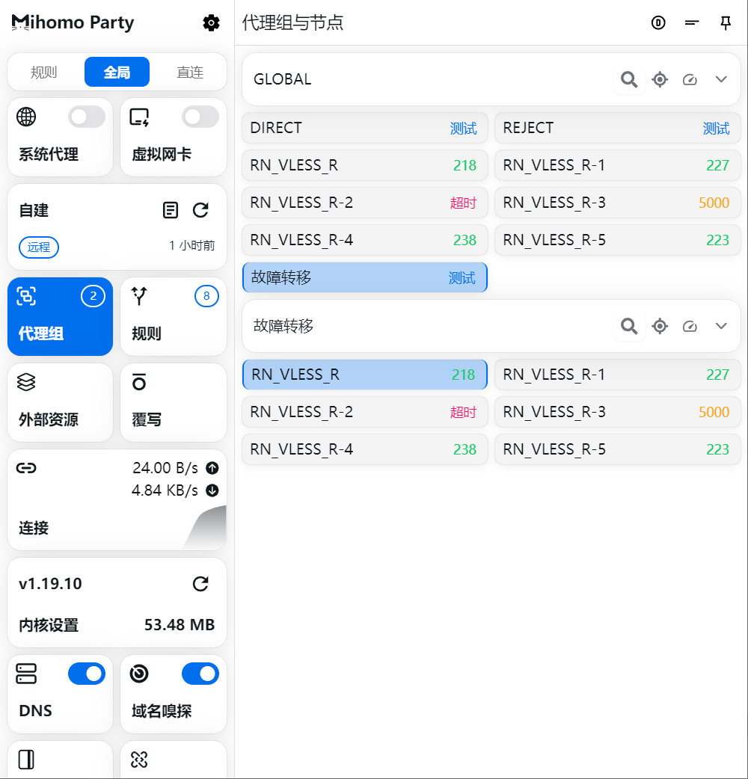Click the delay display mode icon in header
The height and width of the screenshot is (779, 748).
click(658, 23)
